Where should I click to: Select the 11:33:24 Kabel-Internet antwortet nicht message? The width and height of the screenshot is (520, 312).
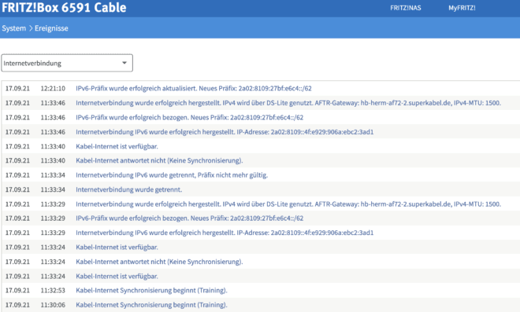tap(159, 262)
